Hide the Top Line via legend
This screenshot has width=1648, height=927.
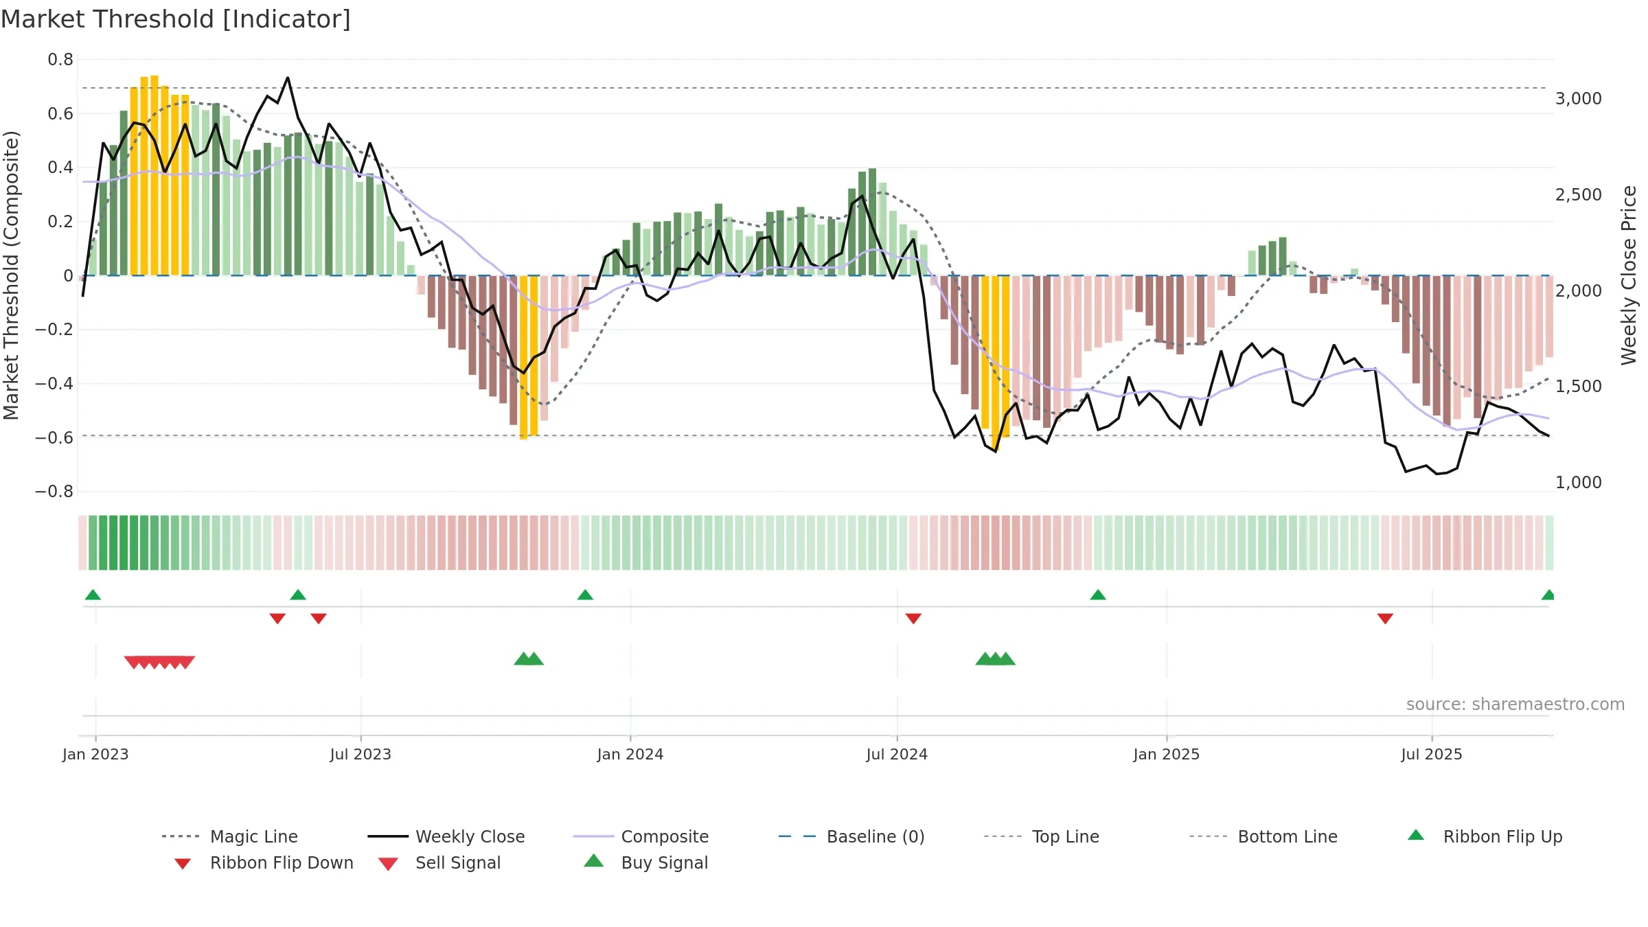click(x=1042, y=836)
